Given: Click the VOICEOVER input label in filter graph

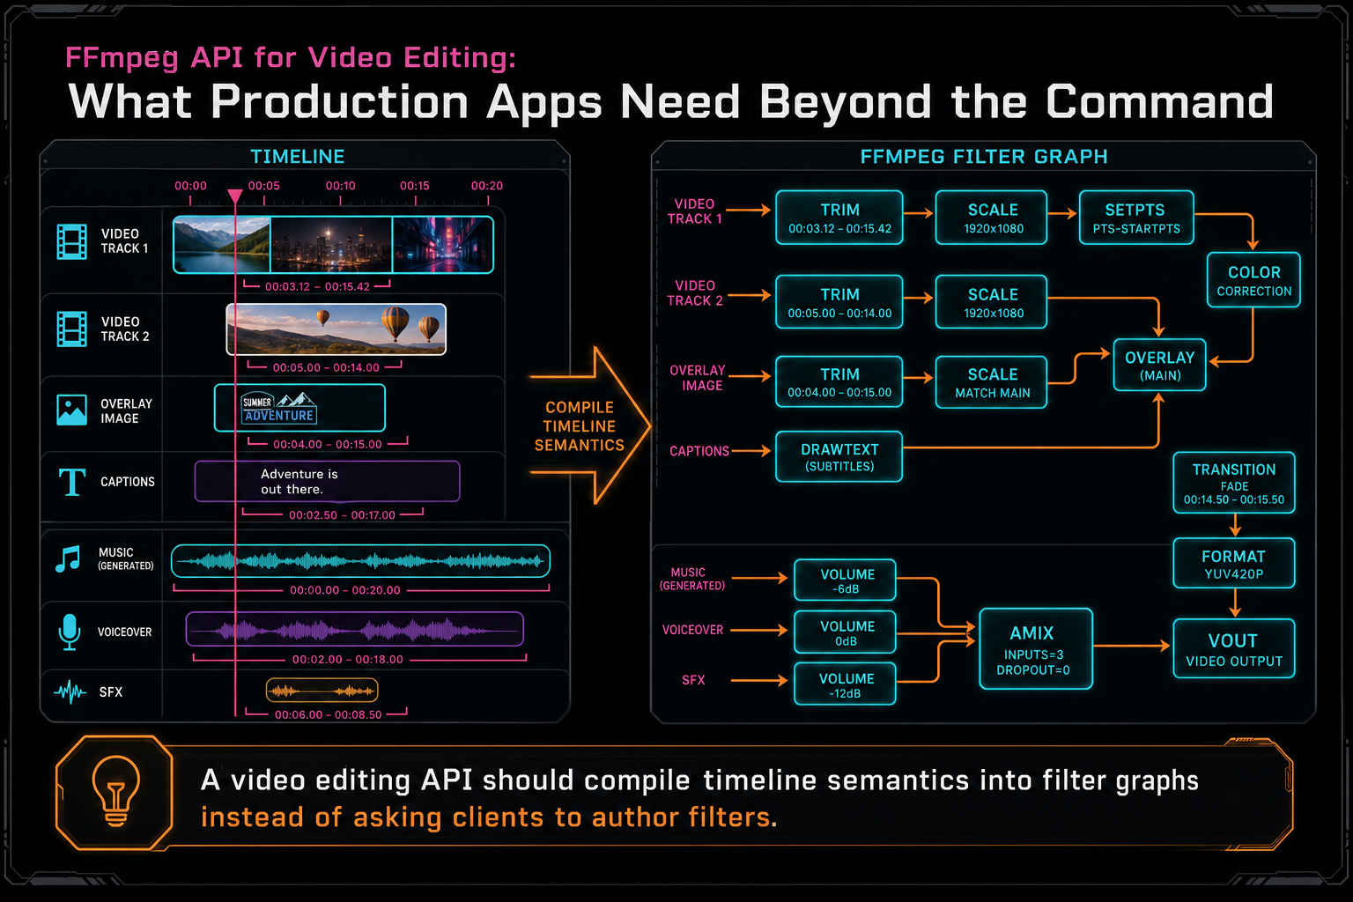Looking at the screenshot, I should coord(692,630).
